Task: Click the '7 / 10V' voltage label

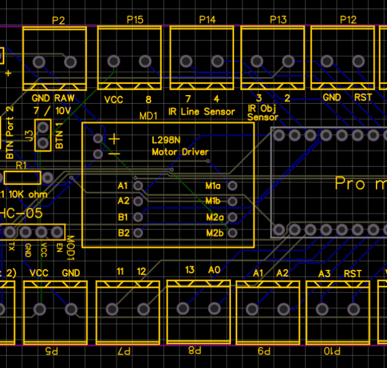Action: [x=52, y=111]
